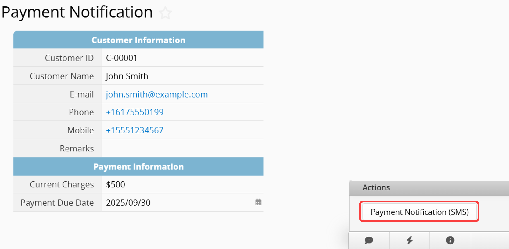Select the Customer ID value C-00001
Viewport: 509px width, 249px height.
122,58
